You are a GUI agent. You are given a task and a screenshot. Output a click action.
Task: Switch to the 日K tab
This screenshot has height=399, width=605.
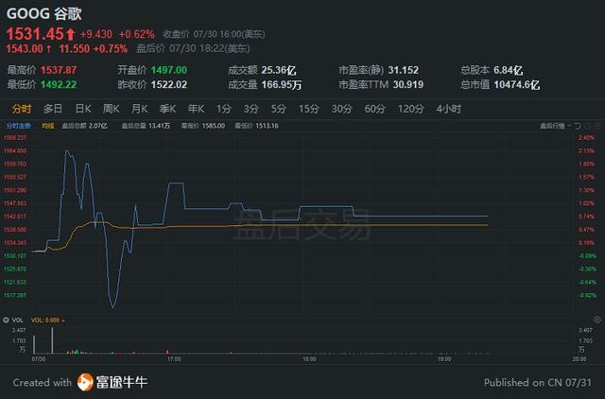[83, 109]
